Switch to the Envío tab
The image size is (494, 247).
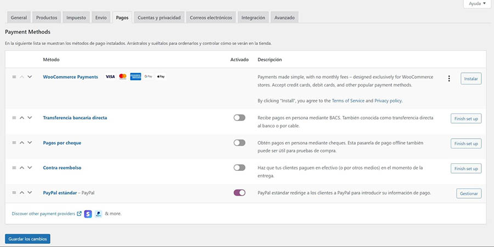coord(101,18)
